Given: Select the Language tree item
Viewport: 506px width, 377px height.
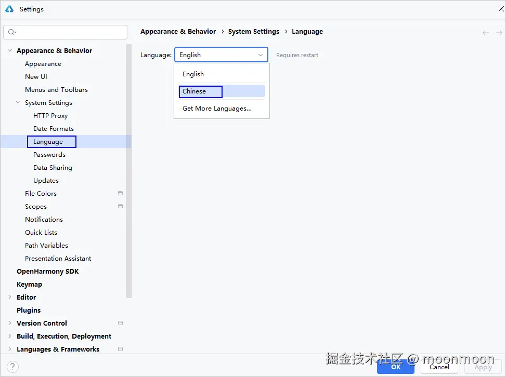Looking at the screenshot, I should (48, 142).
